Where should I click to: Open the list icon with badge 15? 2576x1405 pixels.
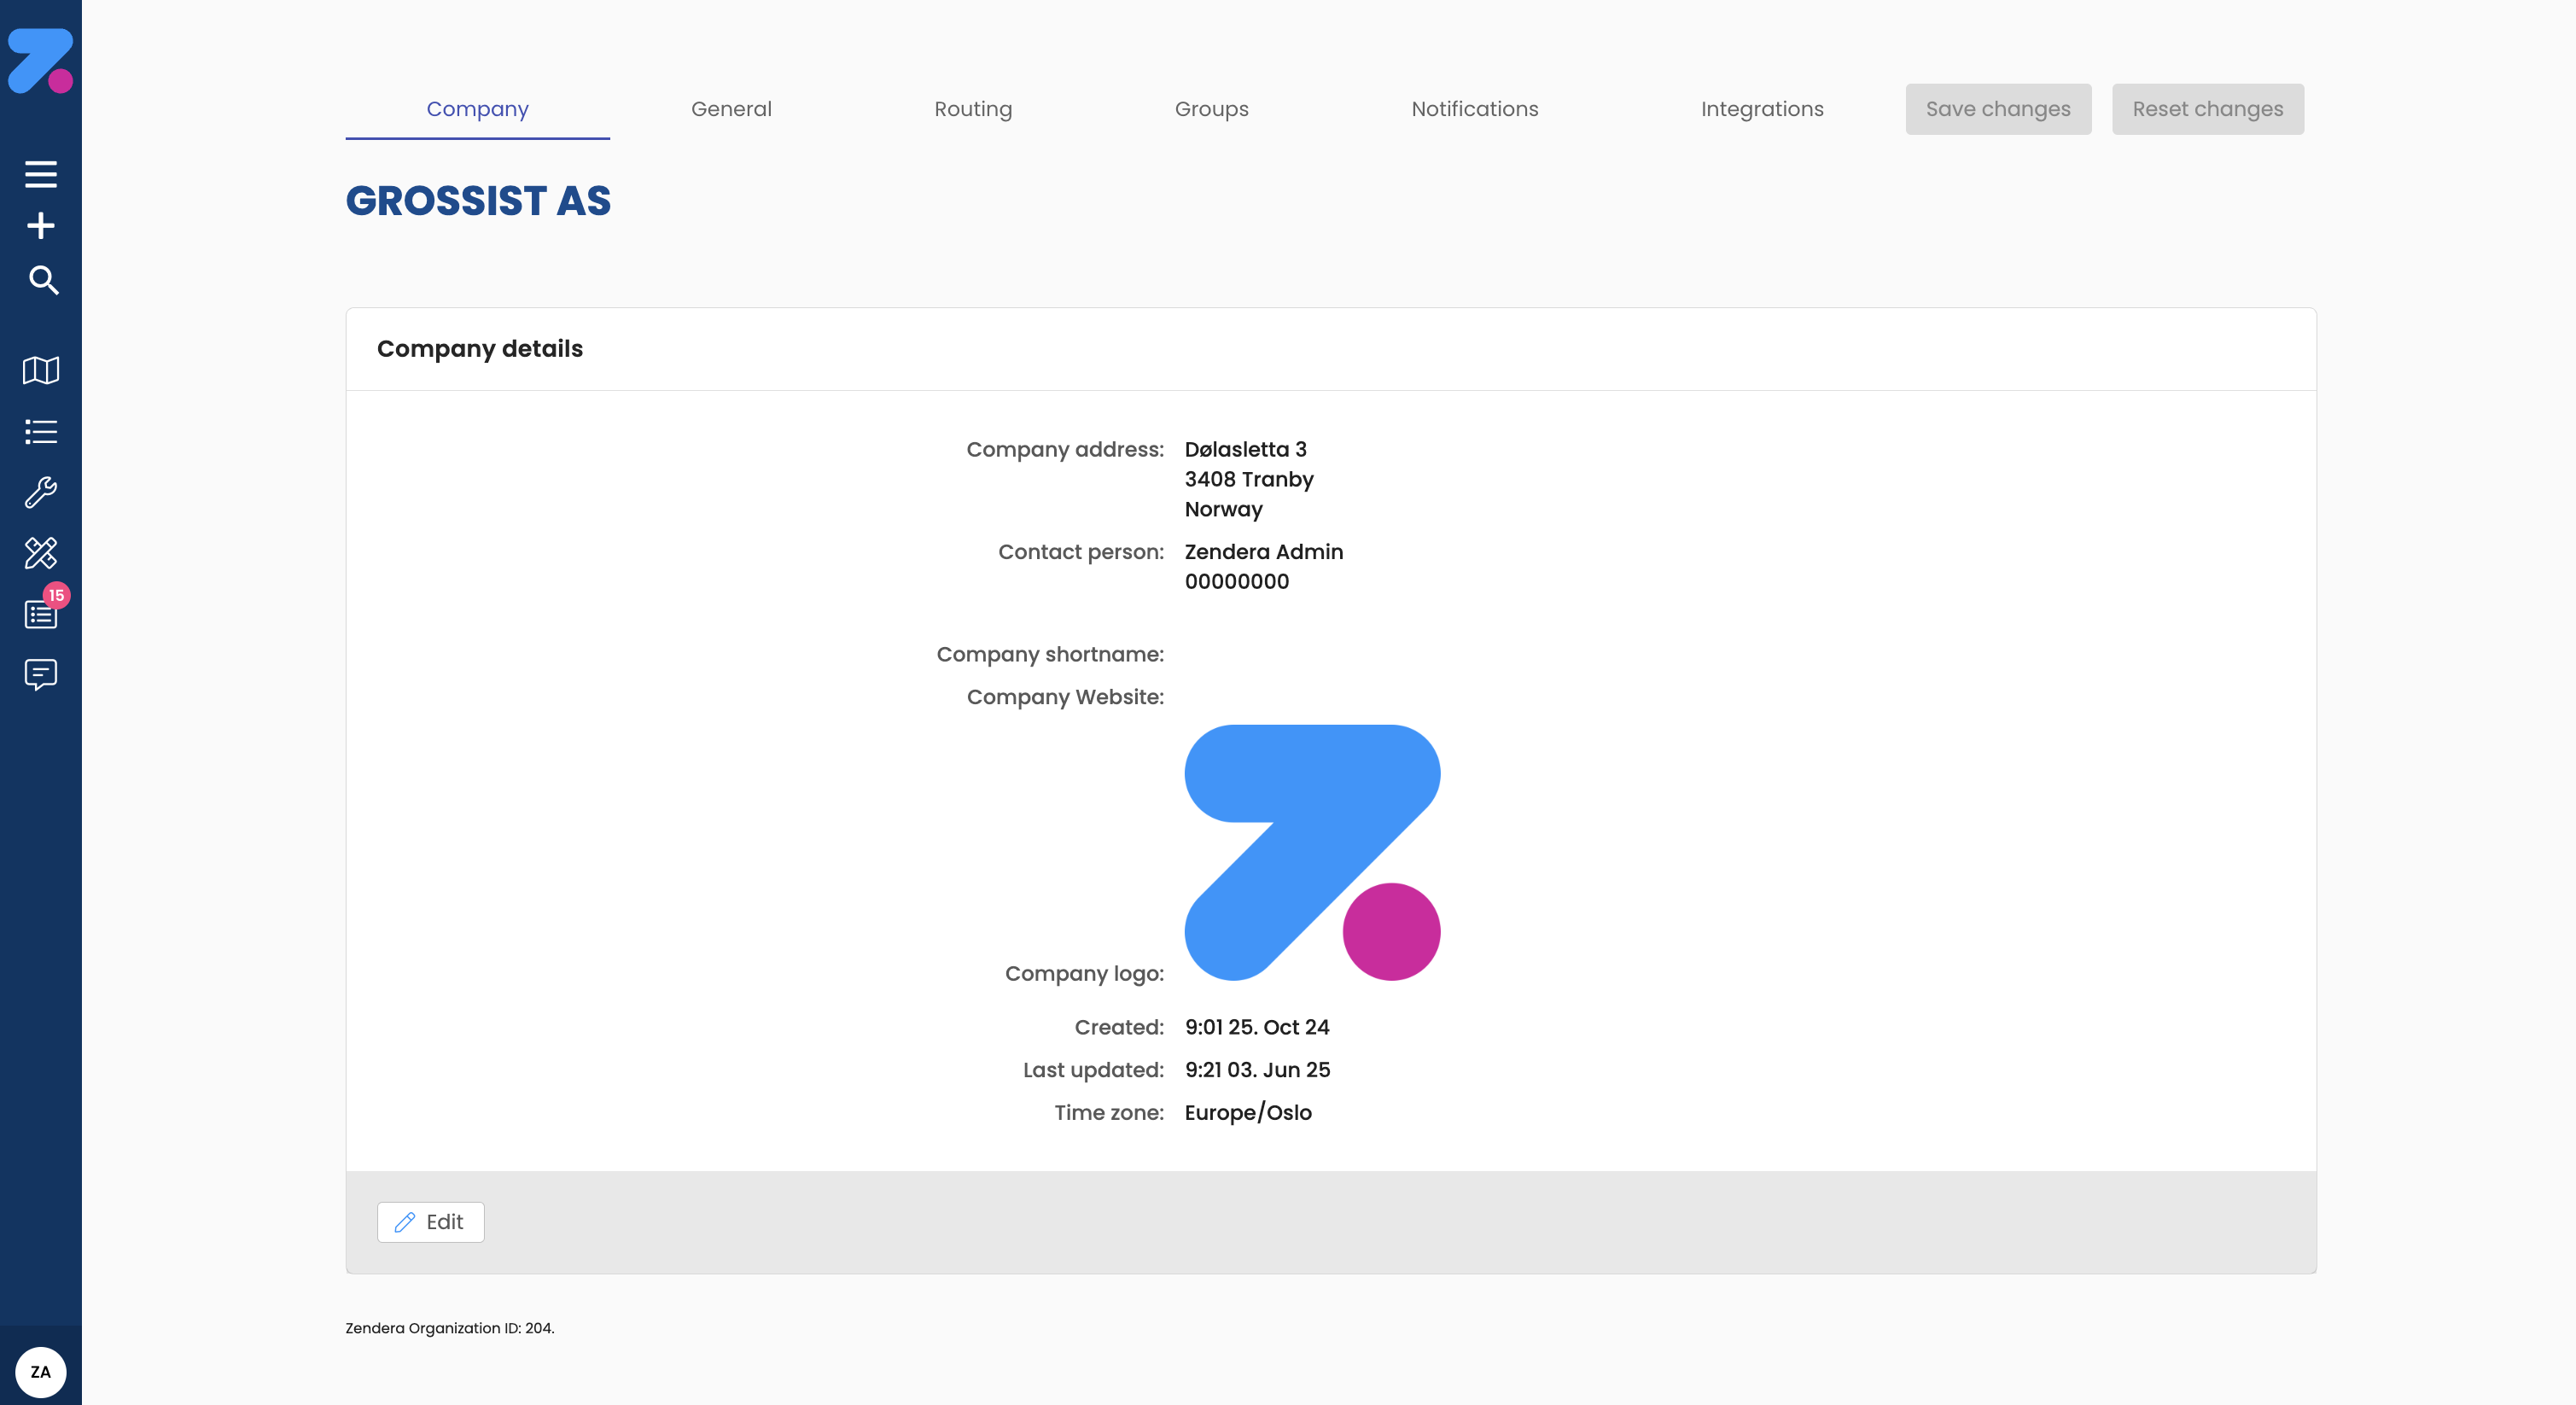[40, 614]
